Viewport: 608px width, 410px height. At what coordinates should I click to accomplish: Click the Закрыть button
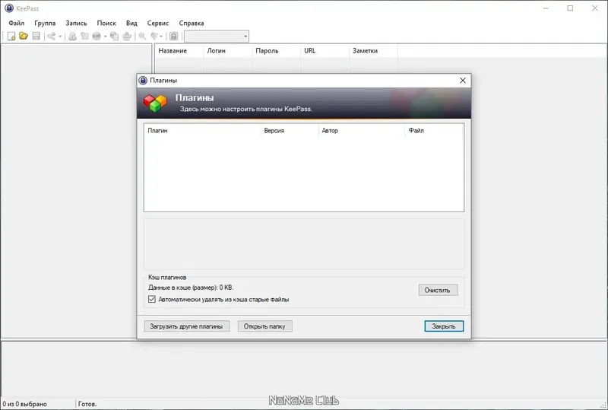(x=444, y=326)
